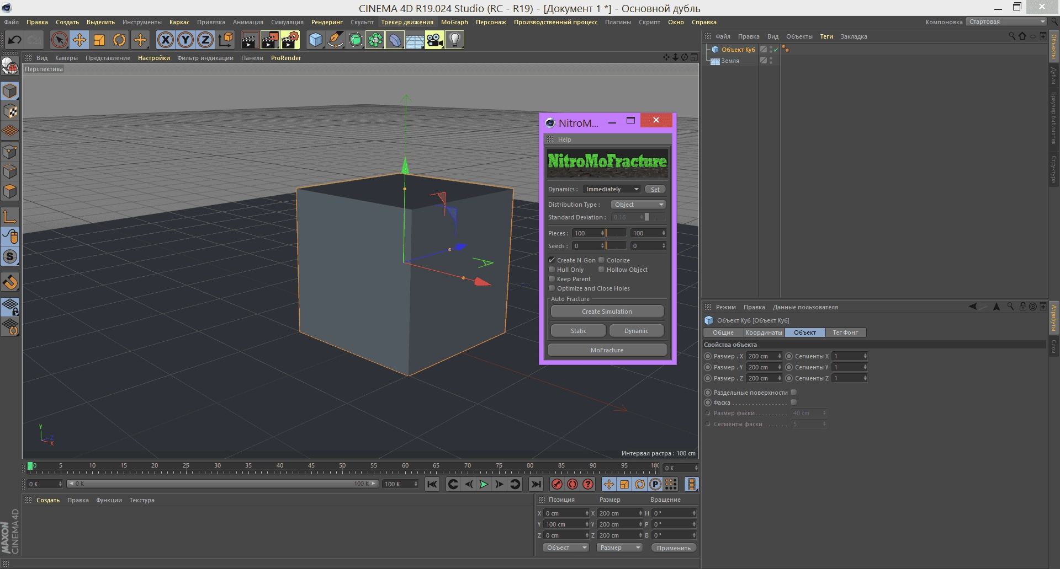Enable Раздельные поверхности checkbox
This screenshot has height=569, width=1060.
point(793,393)
